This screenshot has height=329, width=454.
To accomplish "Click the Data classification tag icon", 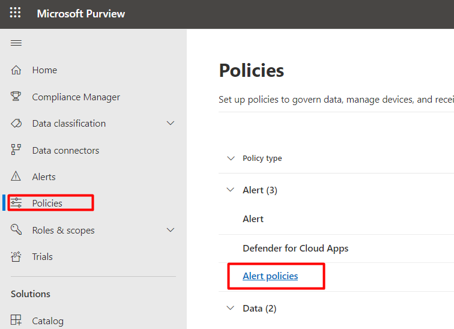I will pos(16,124).
